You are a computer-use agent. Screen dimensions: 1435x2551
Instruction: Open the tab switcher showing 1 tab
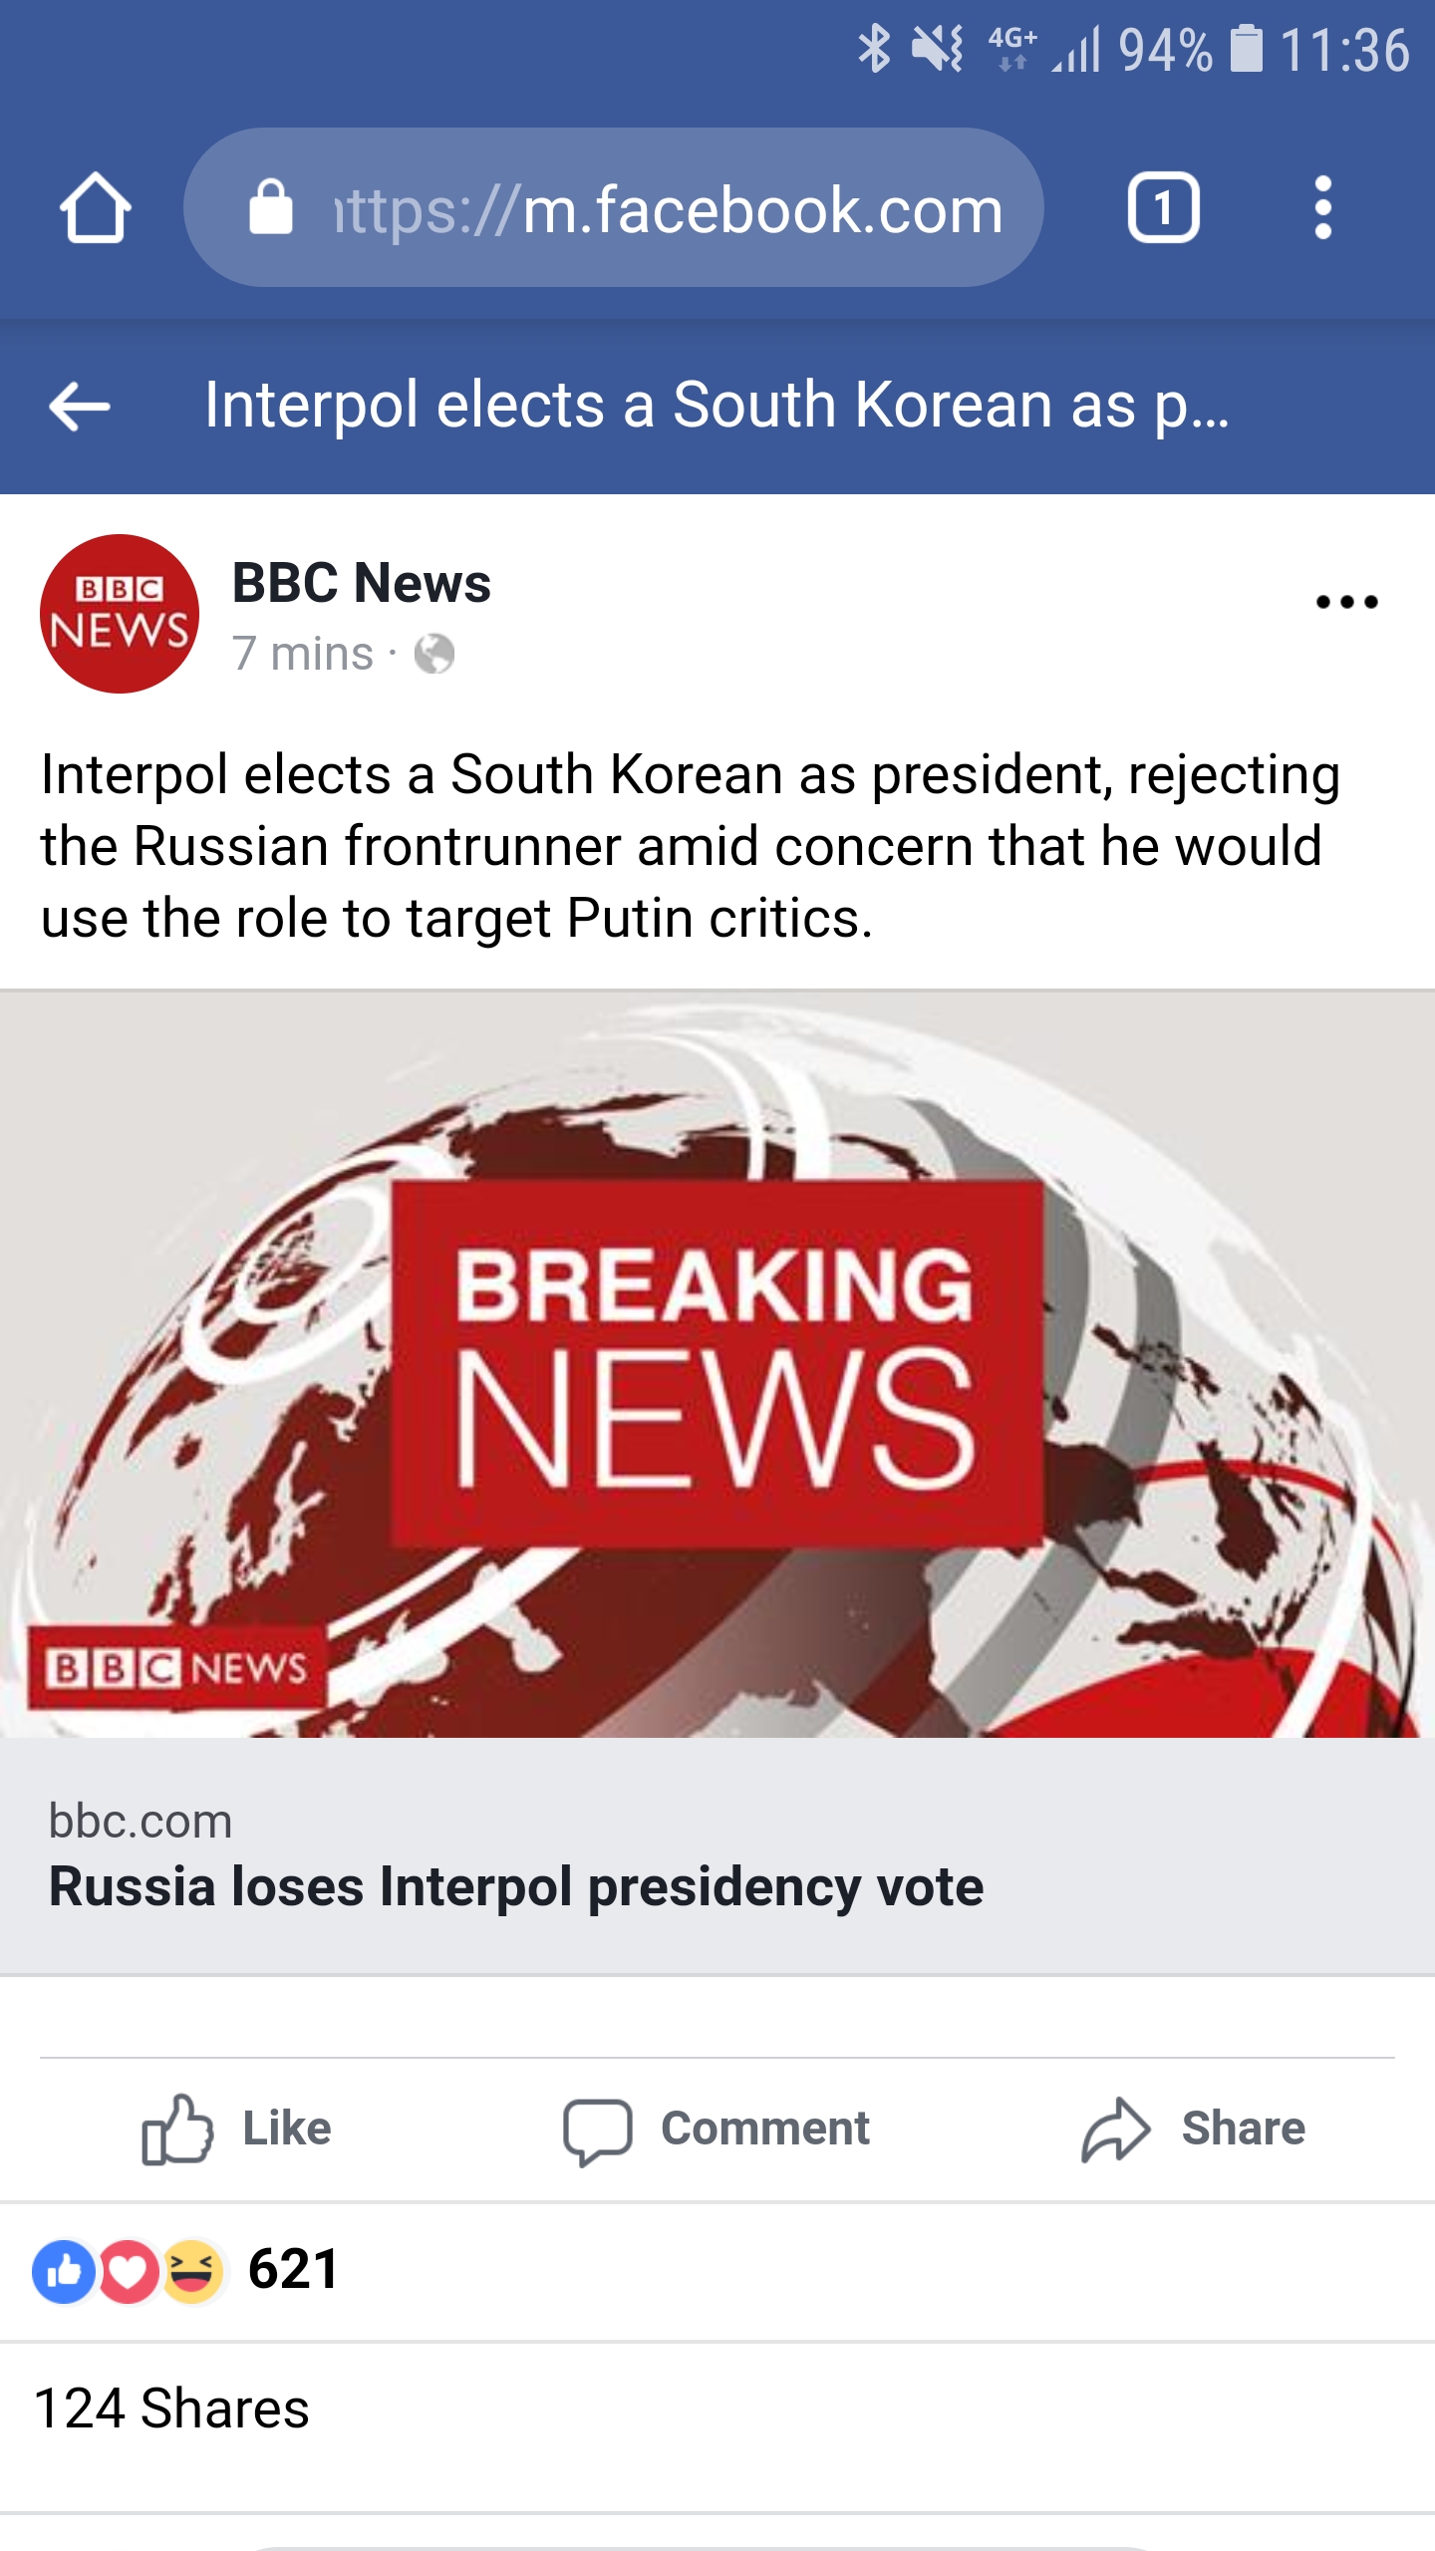tap(1162, 208)
